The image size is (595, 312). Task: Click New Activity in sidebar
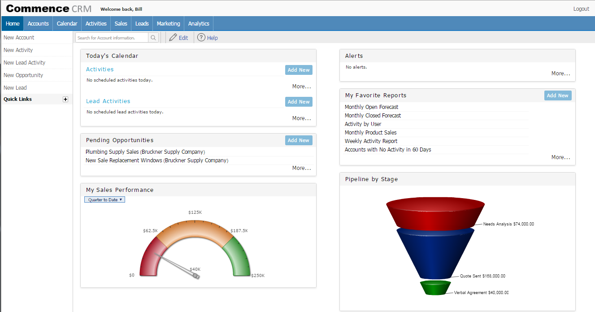coord(18,50)
